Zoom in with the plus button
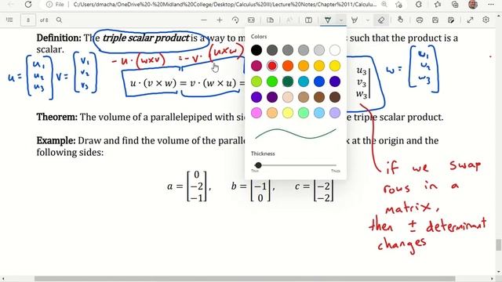The image size is (502, 282). [x=220, y=20]
